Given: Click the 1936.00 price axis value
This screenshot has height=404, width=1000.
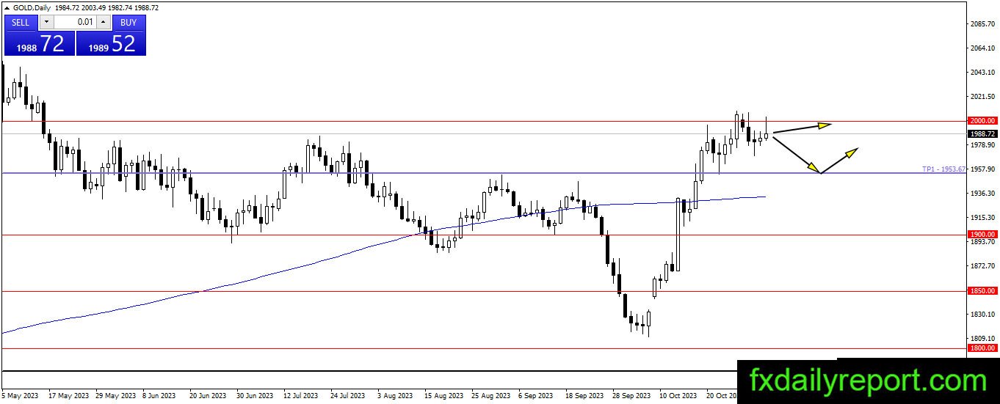Looking at the screenshot, I should pyautogui.click(x=982, y=194).
